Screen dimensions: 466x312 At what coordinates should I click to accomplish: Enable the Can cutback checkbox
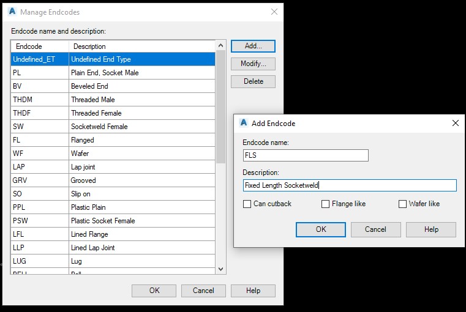tap(247, 204)
